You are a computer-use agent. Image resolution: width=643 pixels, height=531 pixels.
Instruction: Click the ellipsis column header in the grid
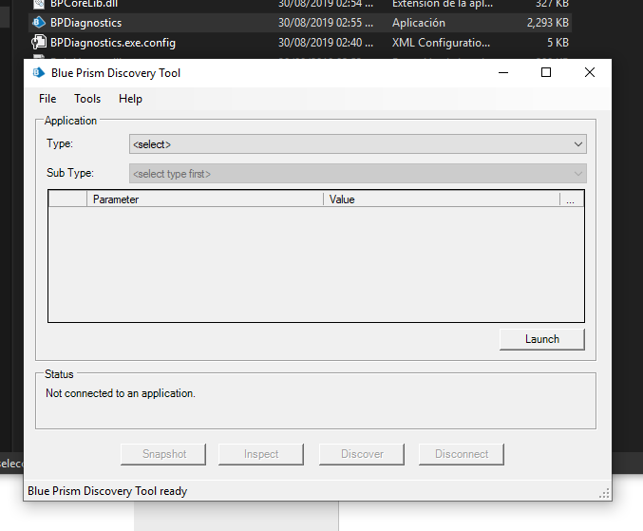click(572, 199)
